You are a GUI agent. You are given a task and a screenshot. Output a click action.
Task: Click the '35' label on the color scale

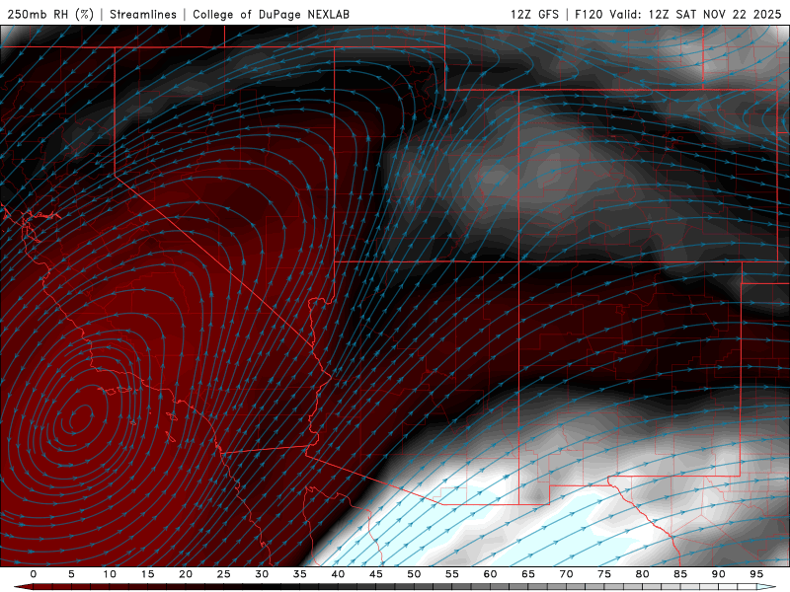coord(300,574)
